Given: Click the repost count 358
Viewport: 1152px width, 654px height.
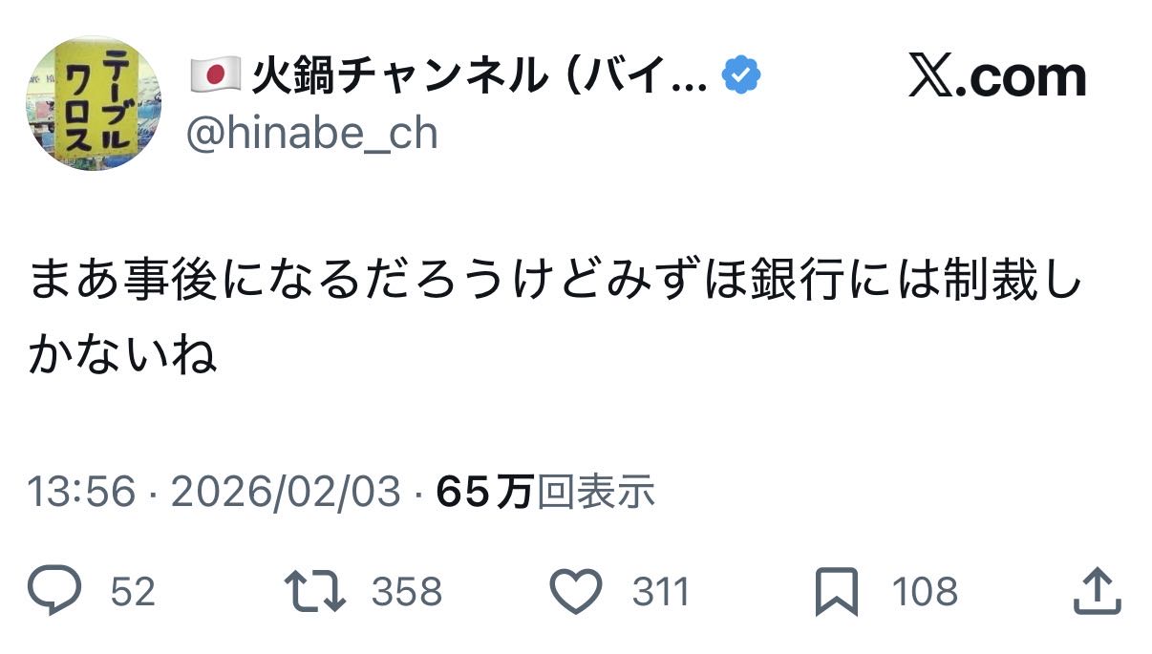Looking at the screenshot, I should point(407,592).
